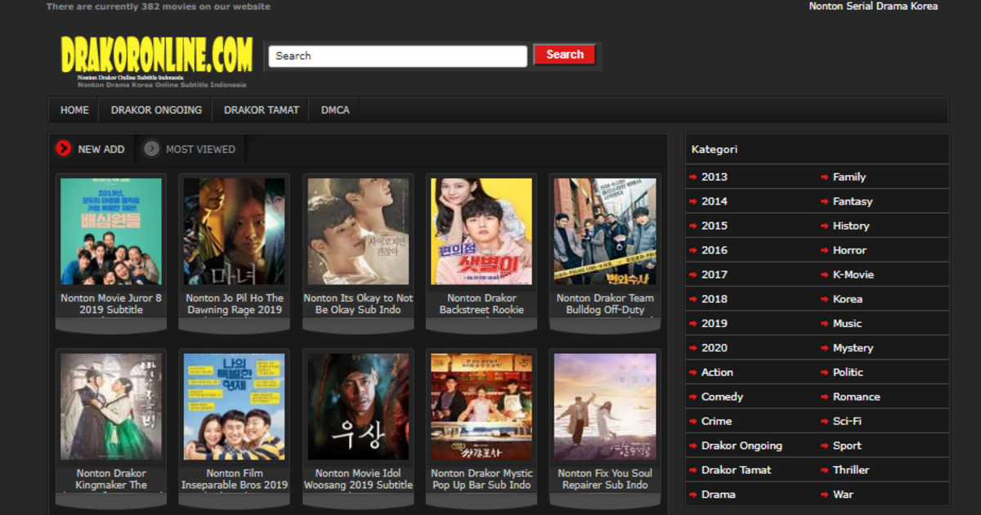
Task: Browse the Mystery category
Action: click(853, 347)
